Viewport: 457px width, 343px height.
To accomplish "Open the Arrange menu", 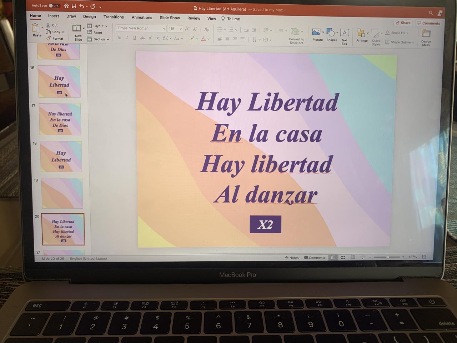I will (x=362, y=36).
